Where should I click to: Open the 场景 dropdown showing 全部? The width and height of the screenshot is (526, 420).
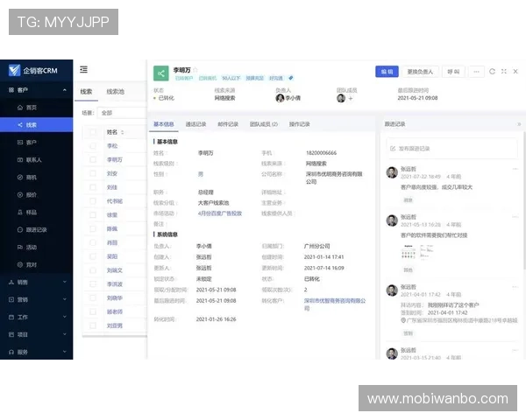(x=122, y=113)
